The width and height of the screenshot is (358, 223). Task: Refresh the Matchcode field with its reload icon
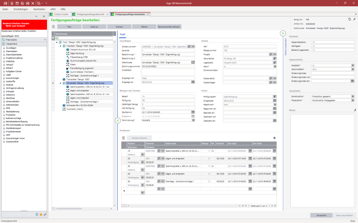(x=193, y=62)
